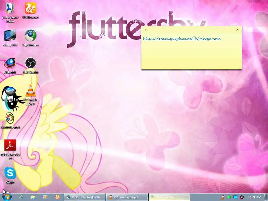Click the VLC cone icon in system tray
Image resolution: width=268 pixels, height=201 pixels.
pyautogui.click(x=223, y=197)
